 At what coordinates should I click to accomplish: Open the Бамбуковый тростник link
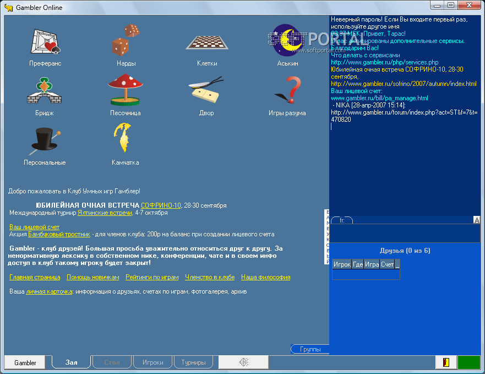click(59, 234)
